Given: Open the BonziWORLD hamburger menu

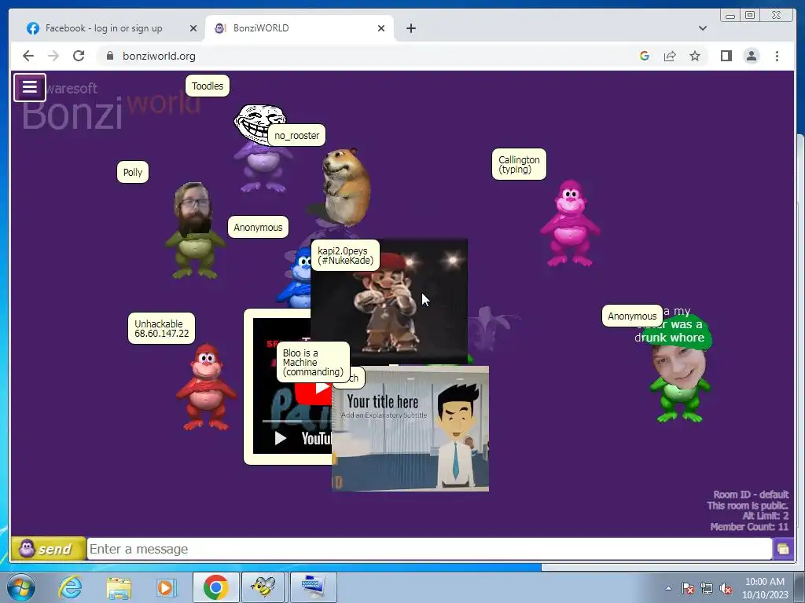Looking at the screenshot, I should click(30, 87).
